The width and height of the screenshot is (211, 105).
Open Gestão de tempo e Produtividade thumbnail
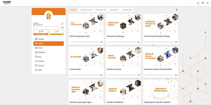(x=161, y=57)
